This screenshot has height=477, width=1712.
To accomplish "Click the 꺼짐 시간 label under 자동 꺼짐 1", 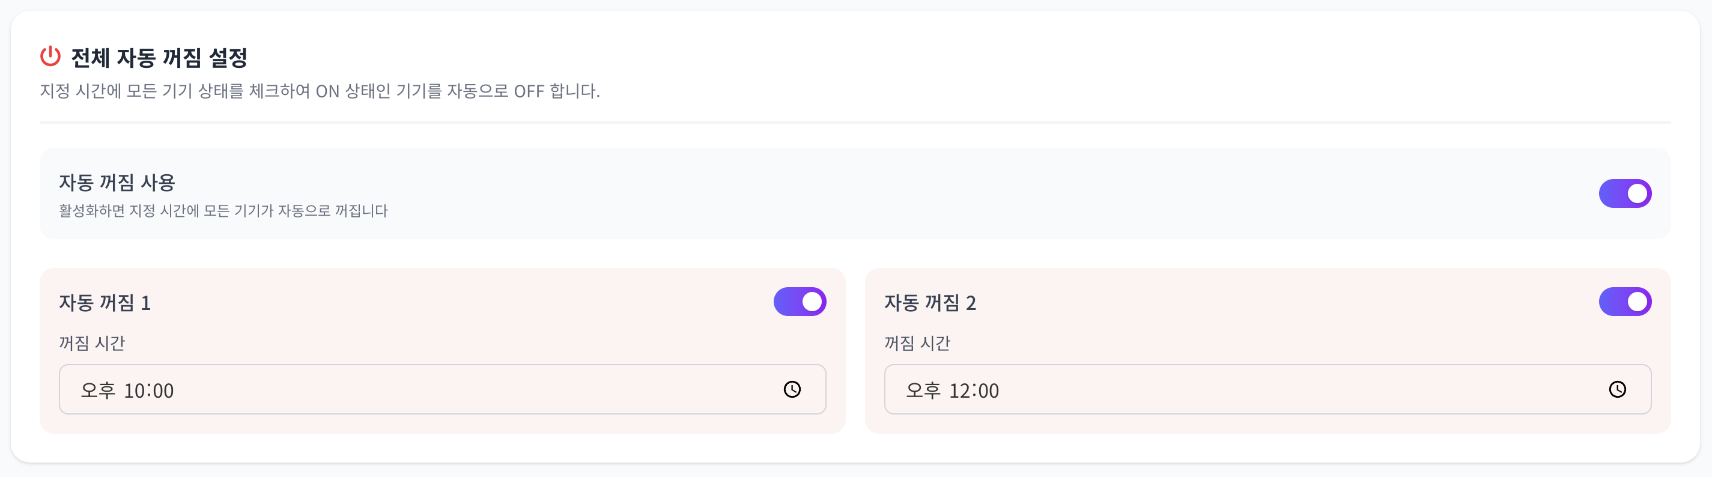I will [92, 344].
